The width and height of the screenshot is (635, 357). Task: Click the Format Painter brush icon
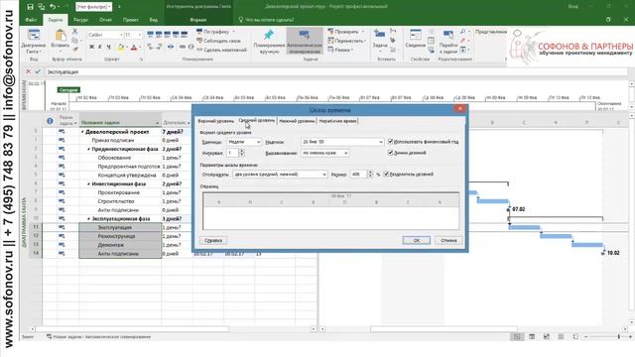75,50
